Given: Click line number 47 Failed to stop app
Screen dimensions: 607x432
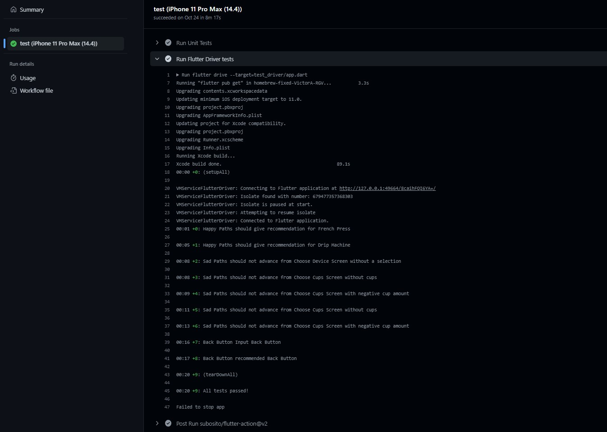Looking at the screenshot, I should (x=167, y=407).
